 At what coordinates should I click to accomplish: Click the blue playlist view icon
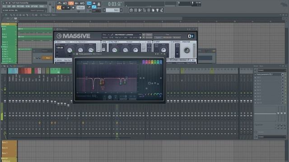89,3
